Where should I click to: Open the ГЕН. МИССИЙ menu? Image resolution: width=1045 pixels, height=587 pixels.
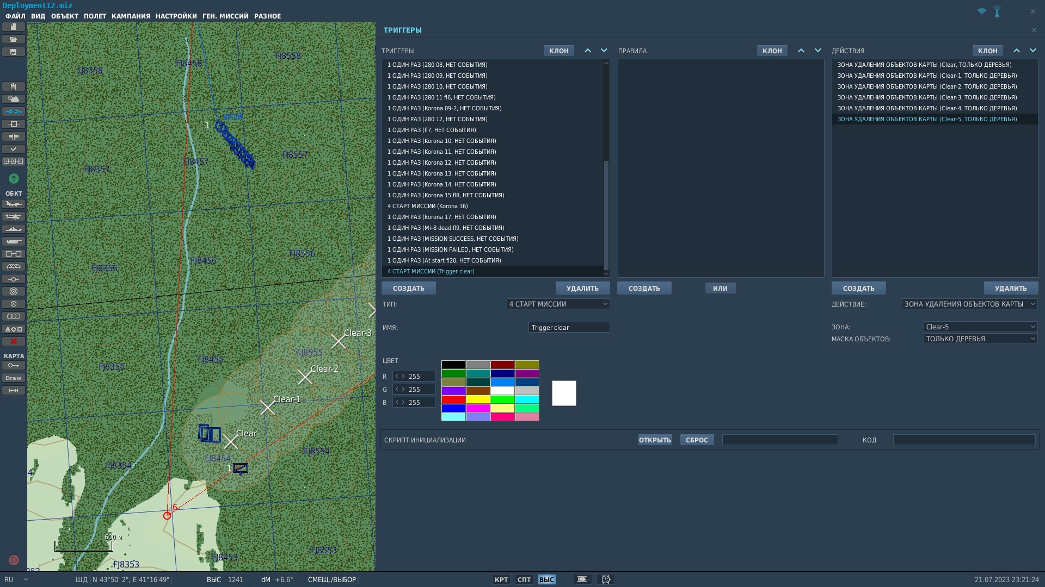tap(225, 16)
